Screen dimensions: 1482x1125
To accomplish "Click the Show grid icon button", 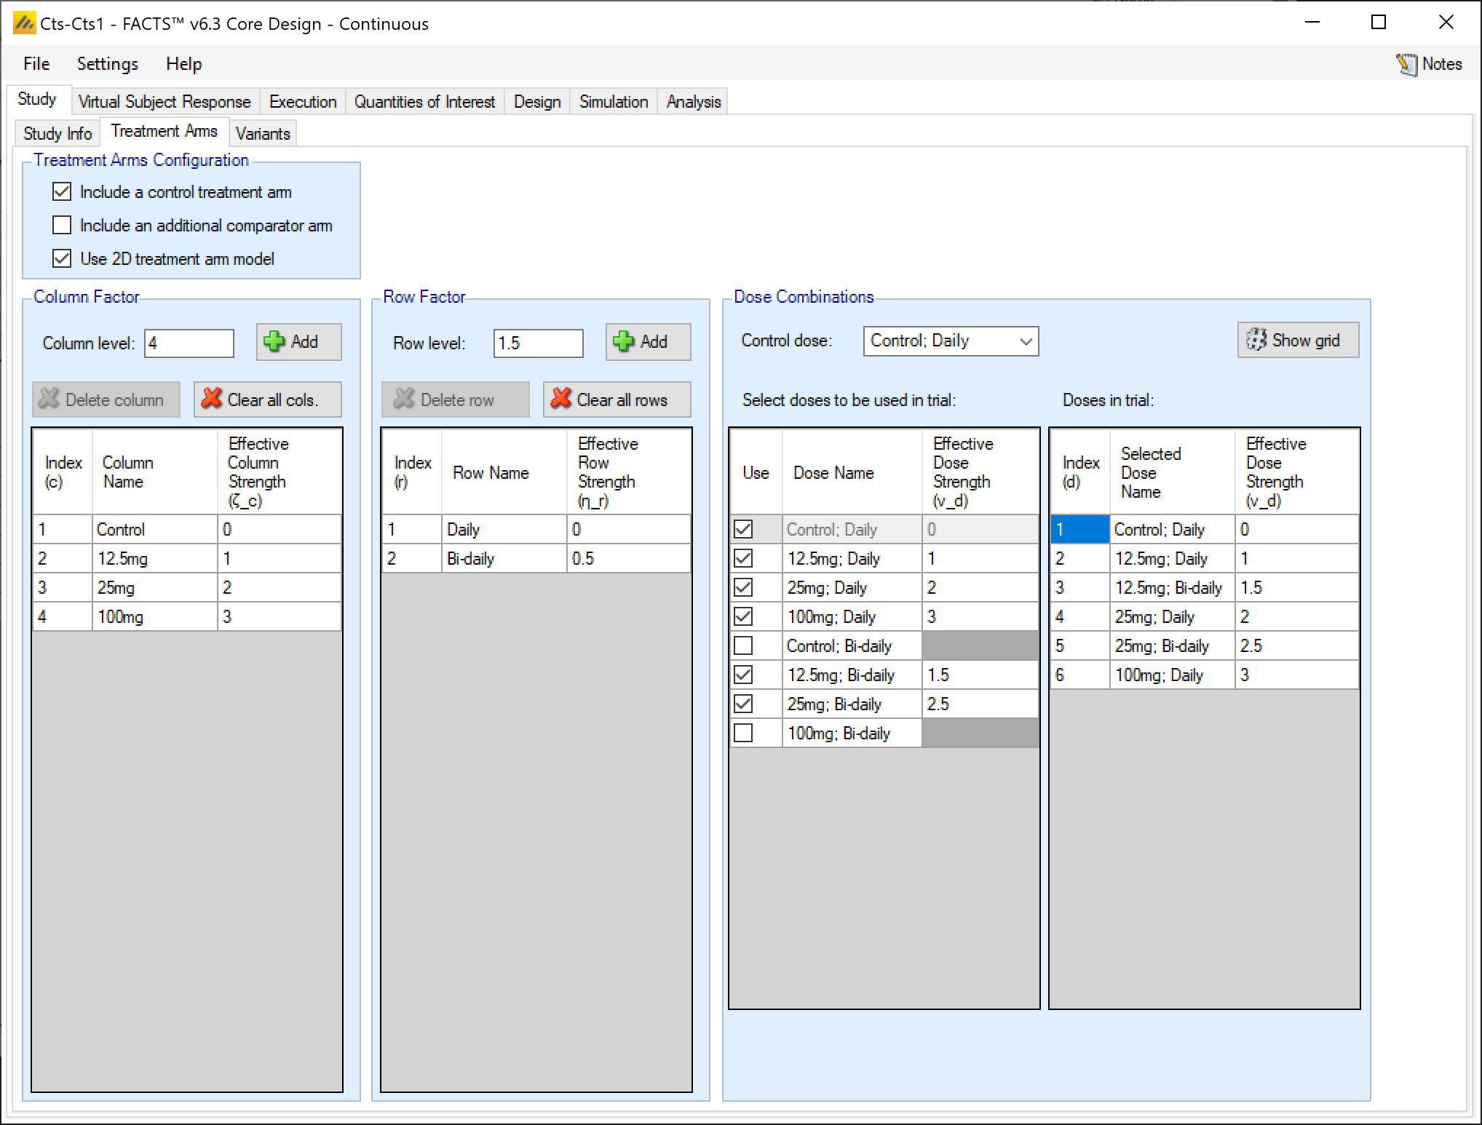I will pyautogui.click(x=1256, y=340).
